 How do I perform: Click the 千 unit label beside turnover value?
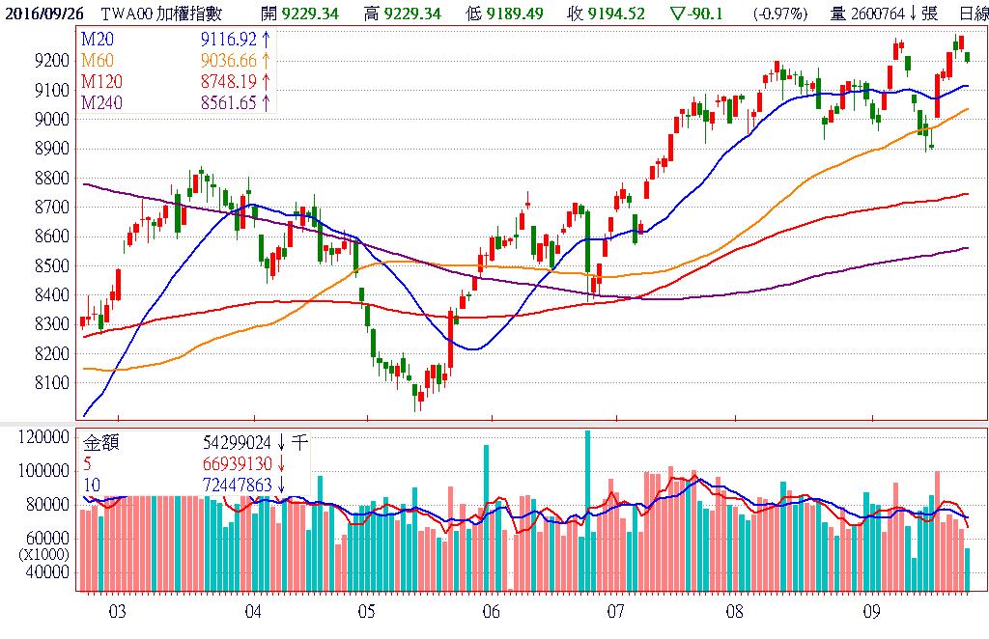coord(299,443)
